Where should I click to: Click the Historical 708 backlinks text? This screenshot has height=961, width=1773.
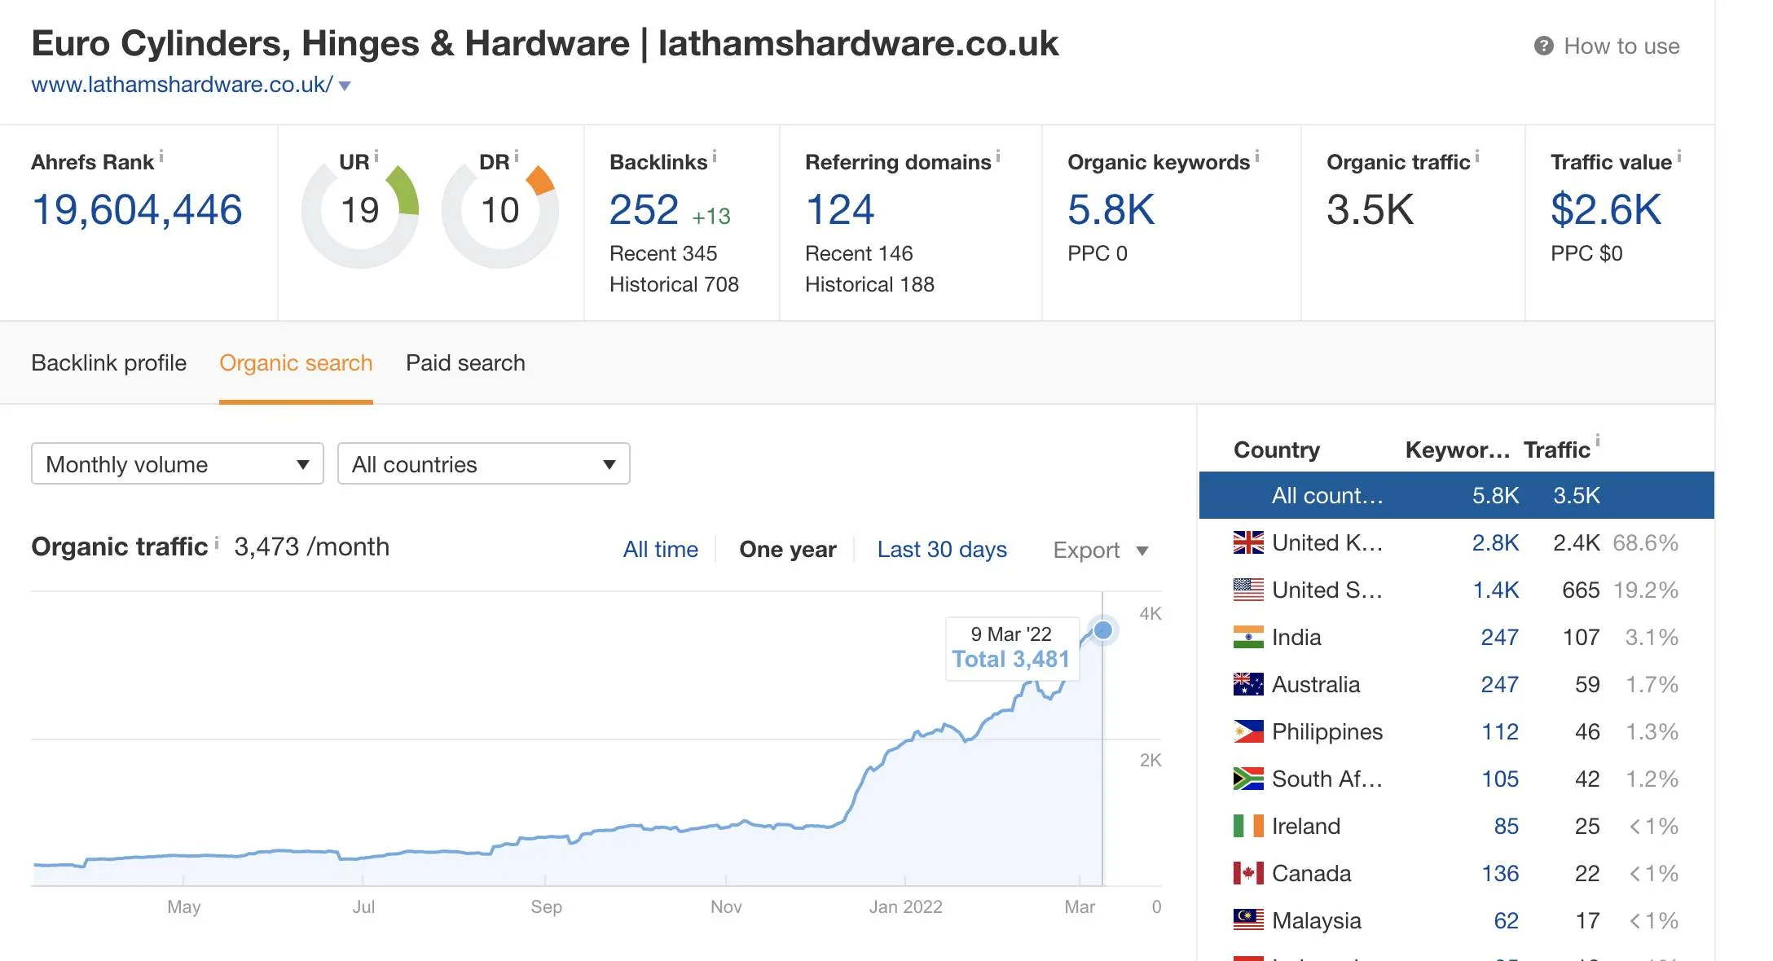tap(674, 284)
